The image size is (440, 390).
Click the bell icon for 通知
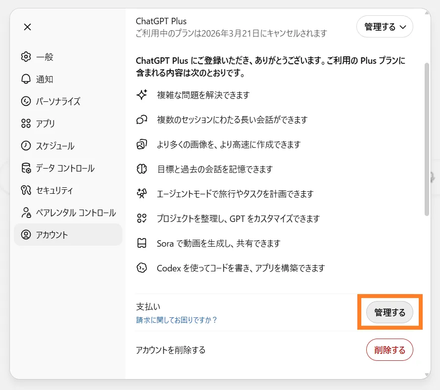pyautogui.click(x=26, y=79)
